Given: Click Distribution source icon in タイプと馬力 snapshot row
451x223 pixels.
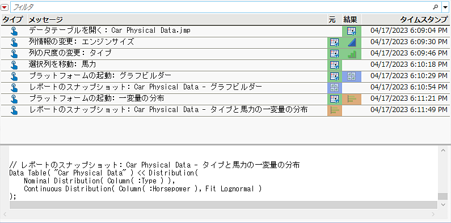Looking at the screenshot, I should click(x=335, y=110).
